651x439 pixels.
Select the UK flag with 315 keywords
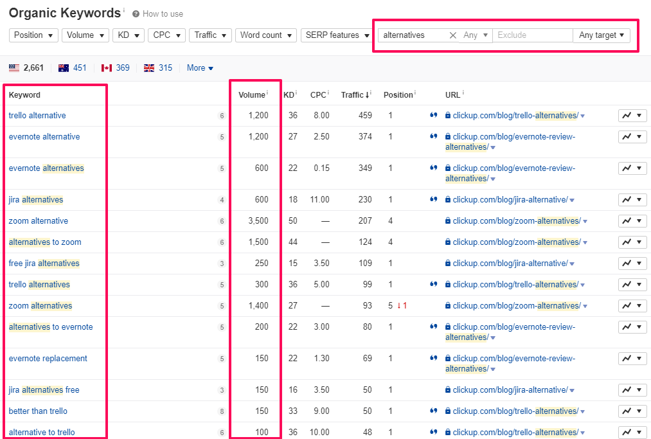149,68
